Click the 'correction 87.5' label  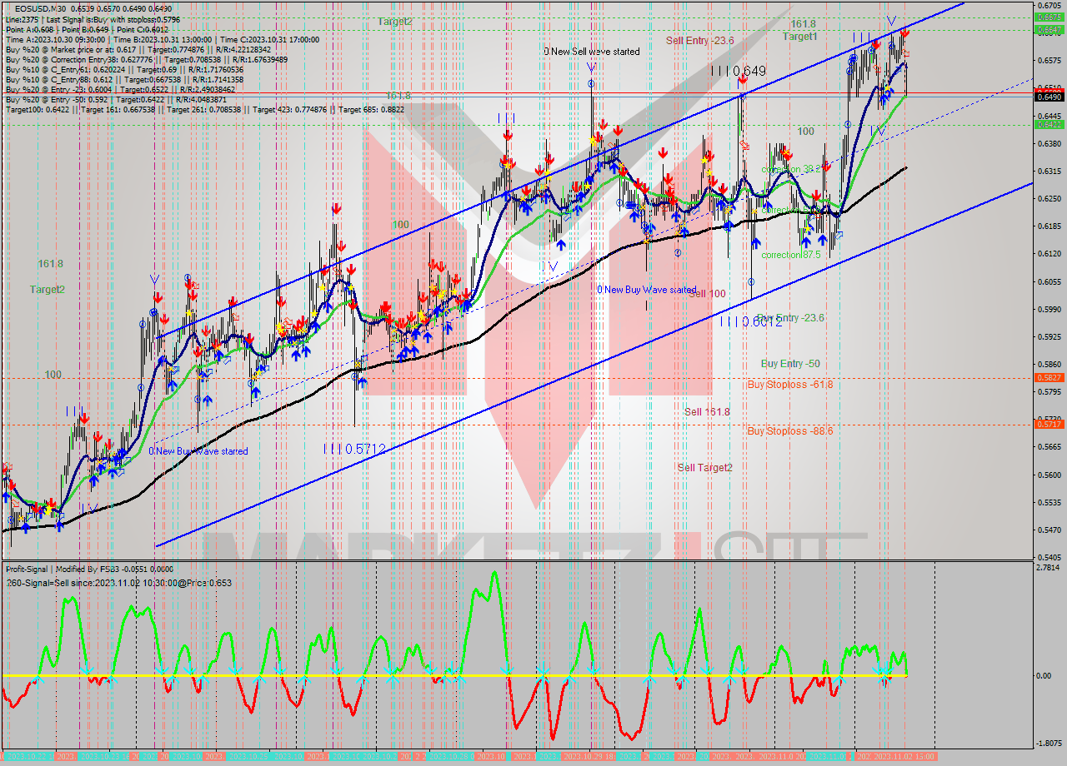pyautogui.click(x=790, y=255)
